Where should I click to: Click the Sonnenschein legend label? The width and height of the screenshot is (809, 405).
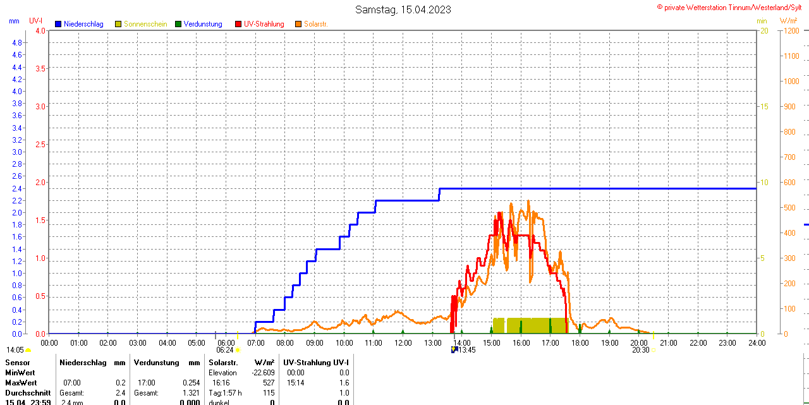(x=145, y=24)
